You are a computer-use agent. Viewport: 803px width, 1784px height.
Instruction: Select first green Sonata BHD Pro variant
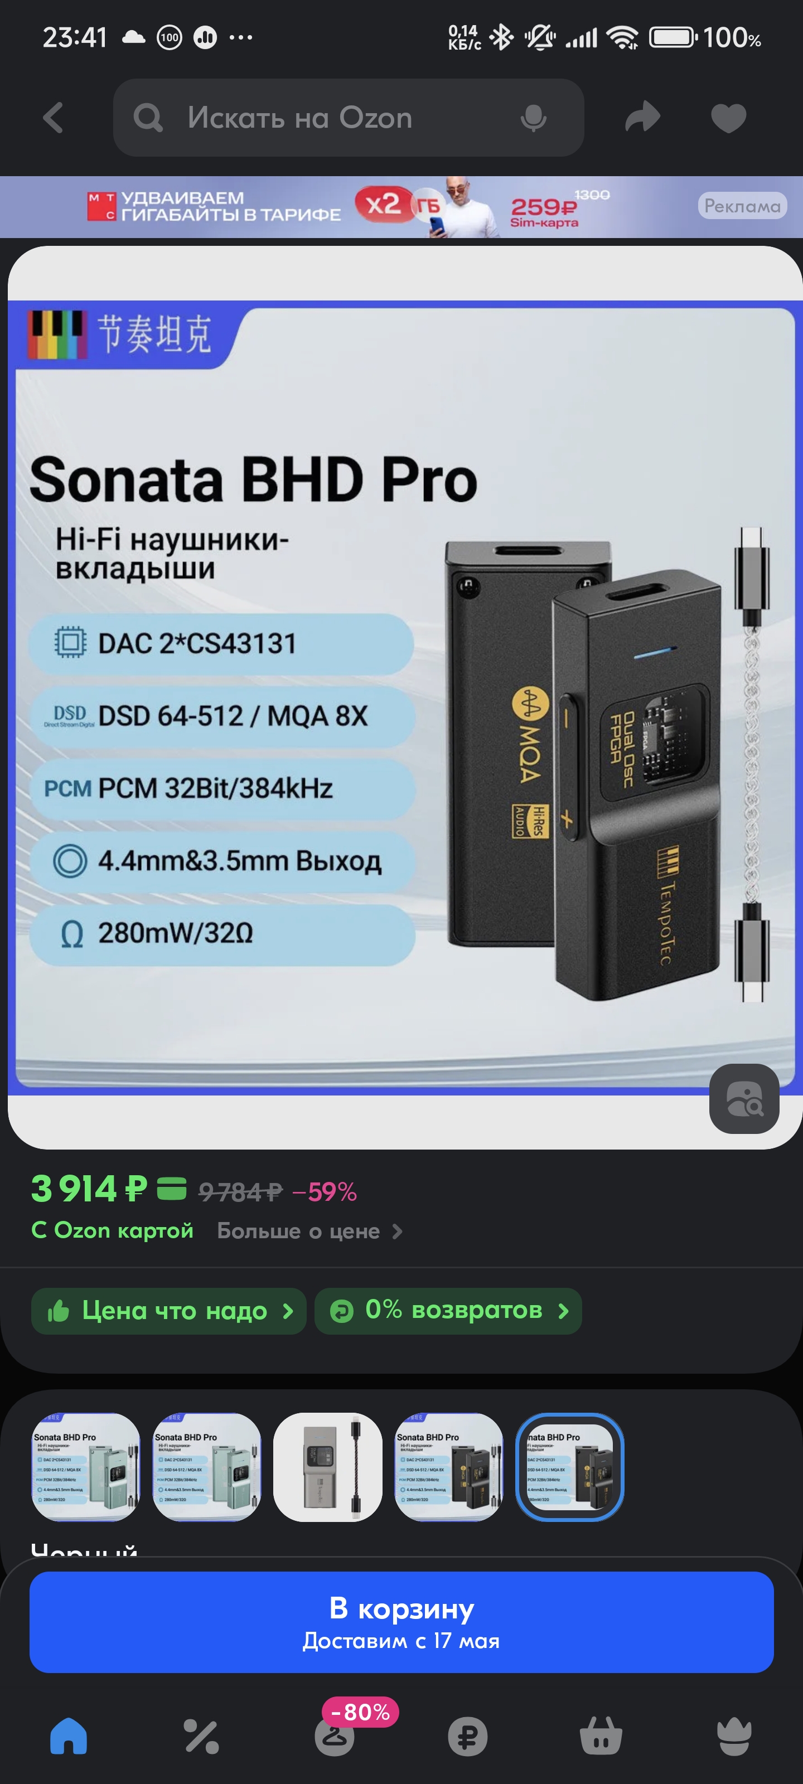[86, 1467]
